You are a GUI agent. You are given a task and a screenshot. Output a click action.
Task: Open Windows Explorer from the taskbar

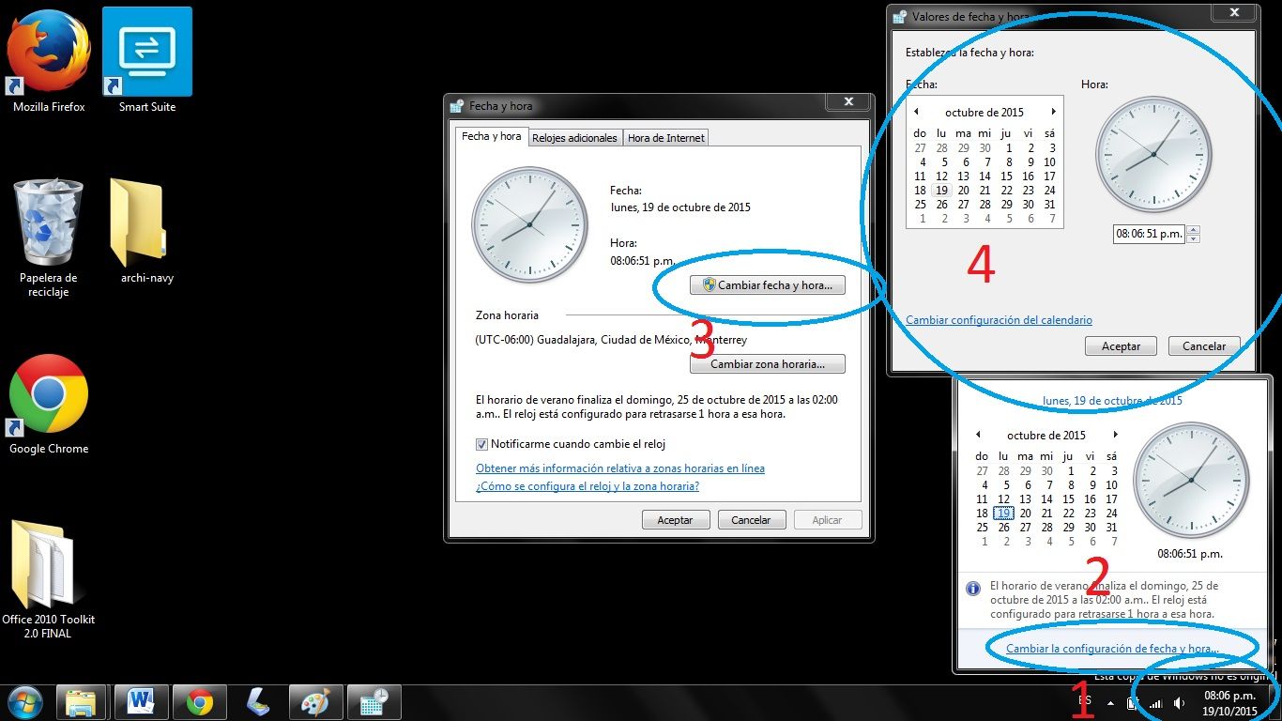click(81, 701)
